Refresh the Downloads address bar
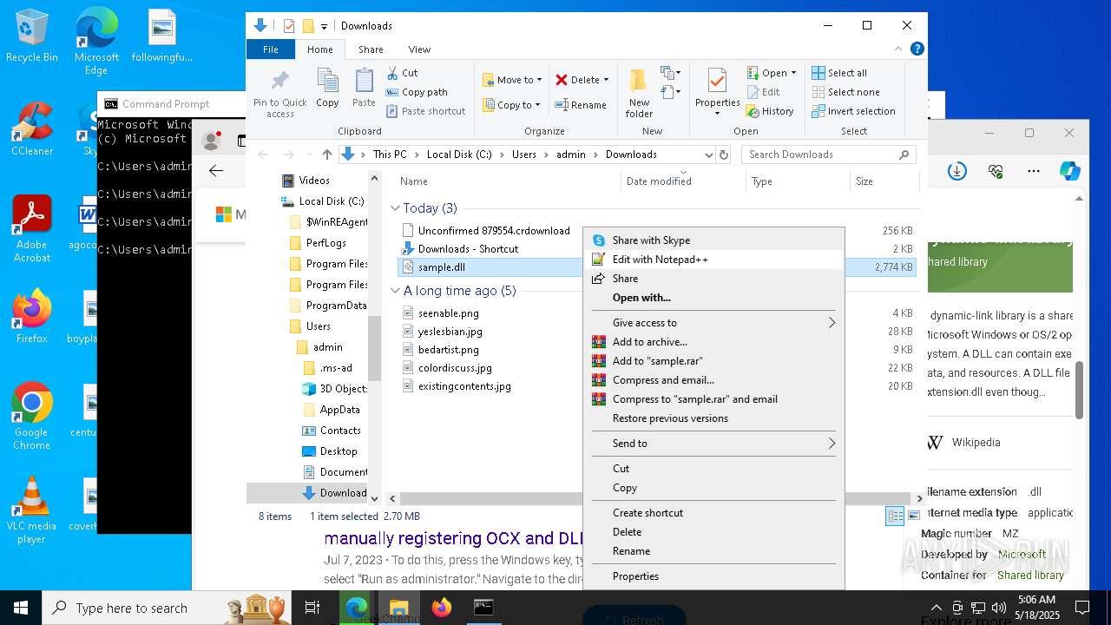 tap(724, 155)
